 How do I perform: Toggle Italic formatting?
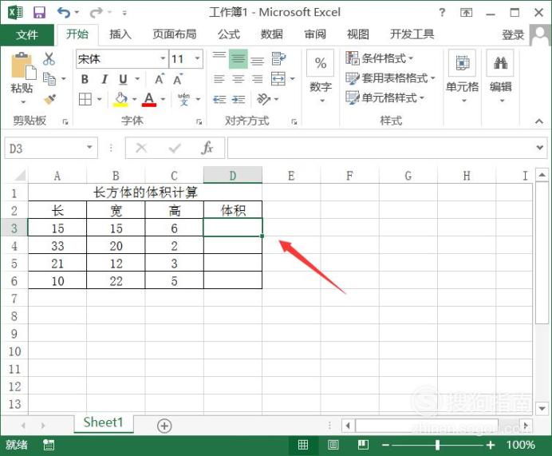[x=104, y=79]
